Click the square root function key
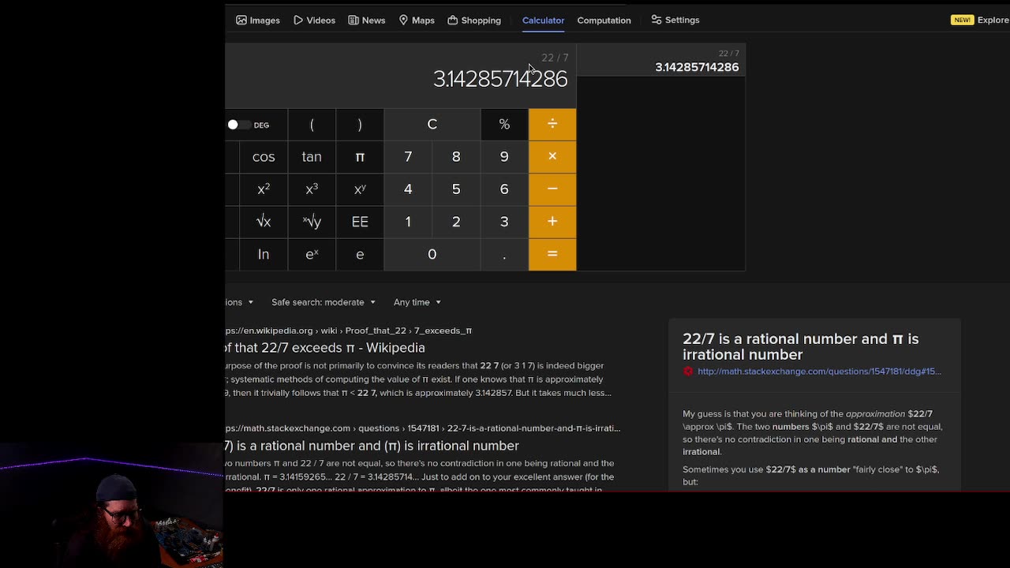The height and width of the screenshot is (568, 1010). coord(264,222)
